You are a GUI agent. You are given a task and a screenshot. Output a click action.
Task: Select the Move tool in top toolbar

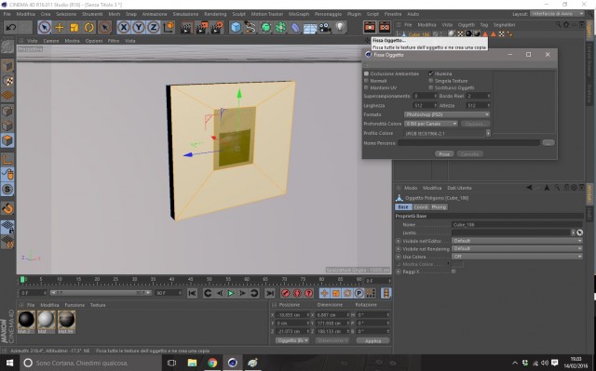(60, 27)
